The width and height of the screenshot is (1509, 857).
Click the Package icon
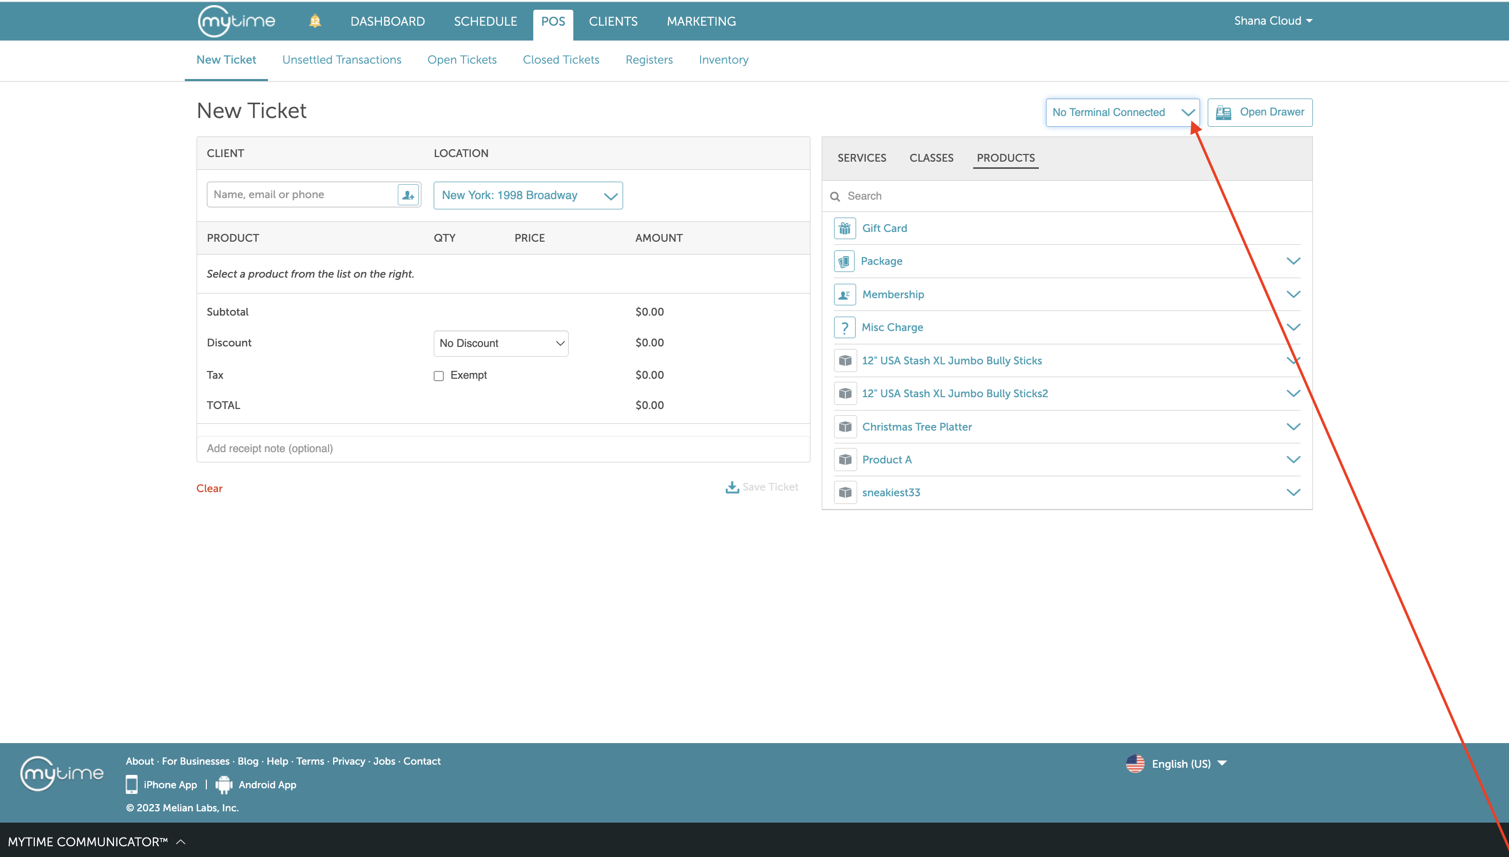tap(844, 261)
